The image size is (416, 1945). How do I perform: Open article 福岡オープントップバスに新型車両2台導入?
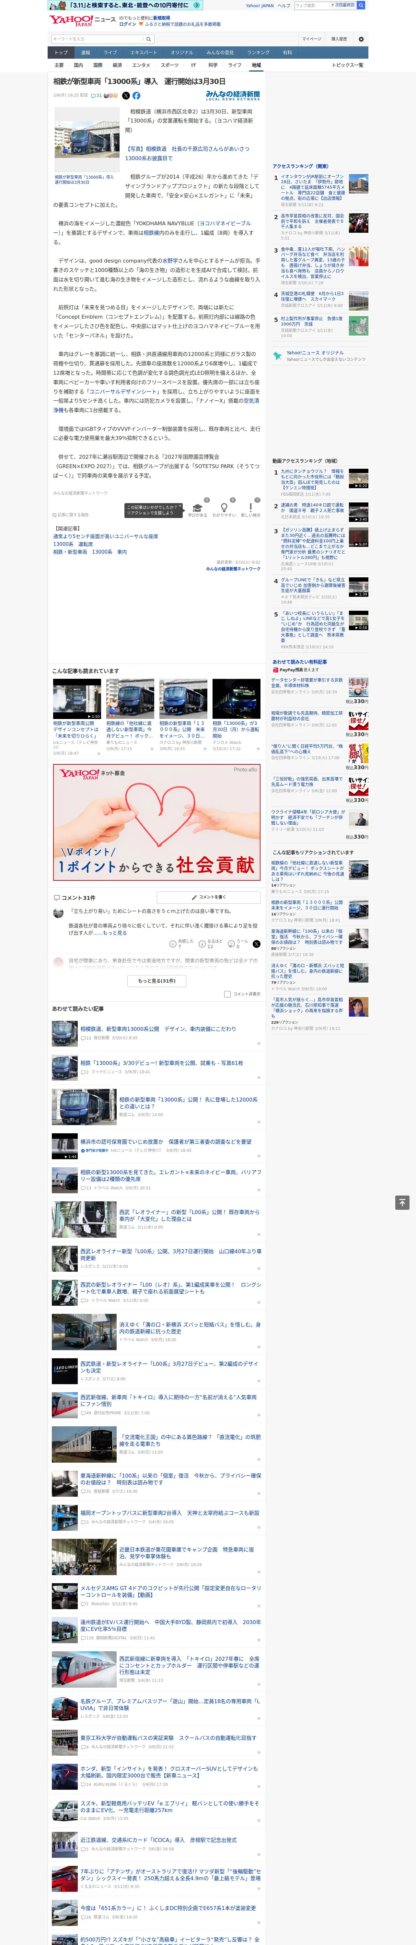coord(169,1513)
